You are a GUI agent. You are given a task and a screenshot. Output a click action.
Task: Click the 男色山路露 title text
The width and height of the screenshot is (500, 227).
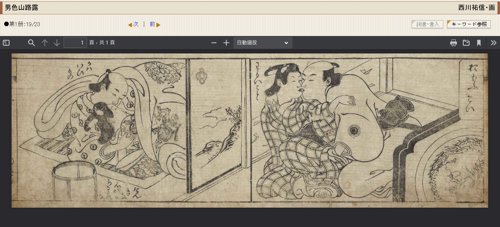[22, 8]
